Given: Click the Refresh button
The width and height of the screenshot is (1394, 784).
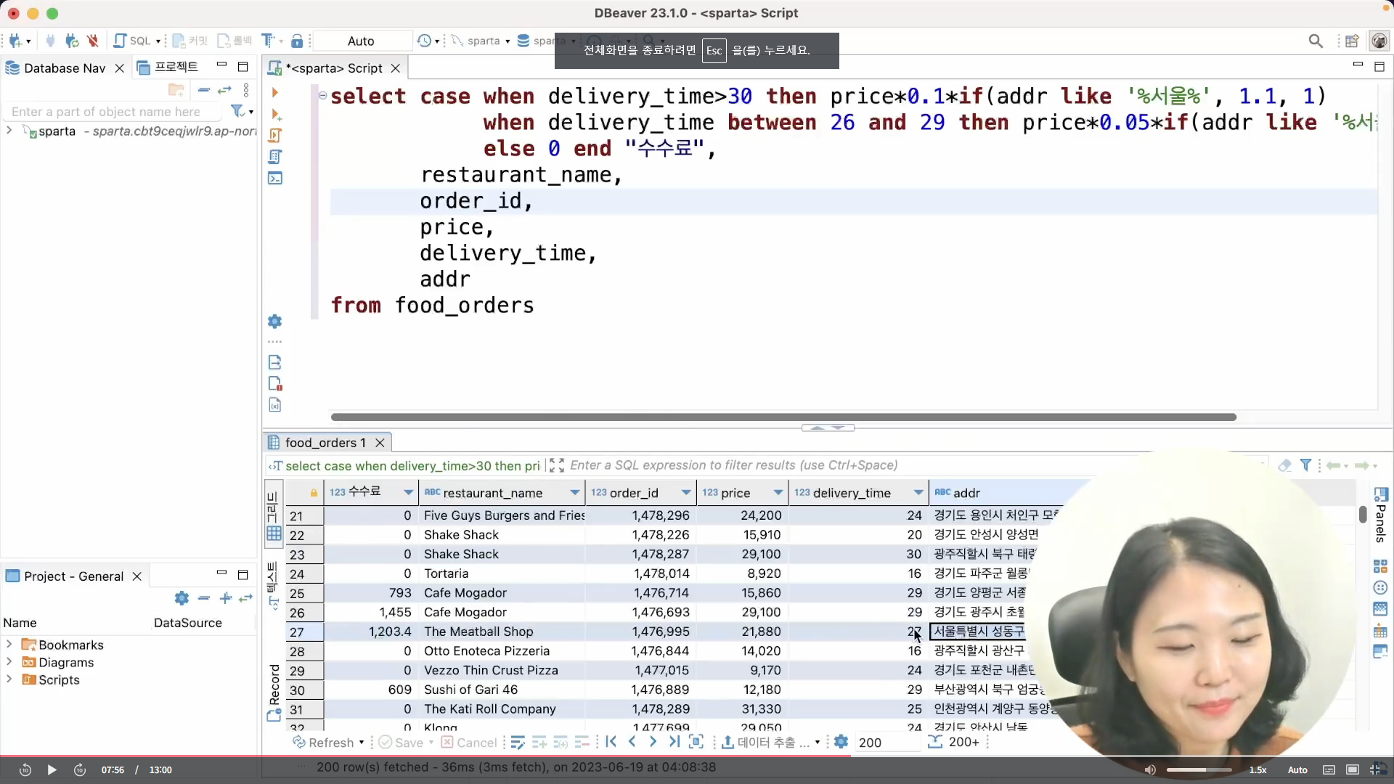Looking at the screenshot, I should [327, 743].
